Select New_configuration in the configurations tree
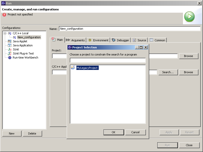This screenshot has height=152, width=203. pos(29,37)
